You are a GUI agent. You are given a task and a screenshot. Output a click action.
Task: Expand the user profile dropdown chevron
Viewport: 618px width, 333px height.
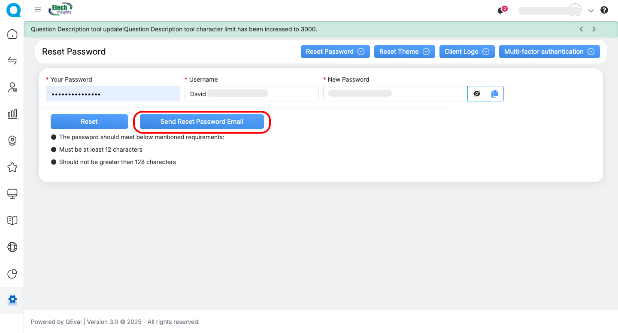[591, 11]
